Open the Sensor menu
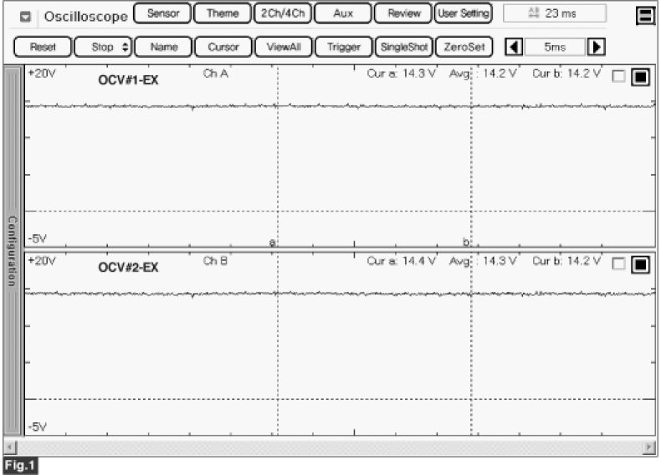The width and height of the screenshot is (661, 475). click(162, 14)
